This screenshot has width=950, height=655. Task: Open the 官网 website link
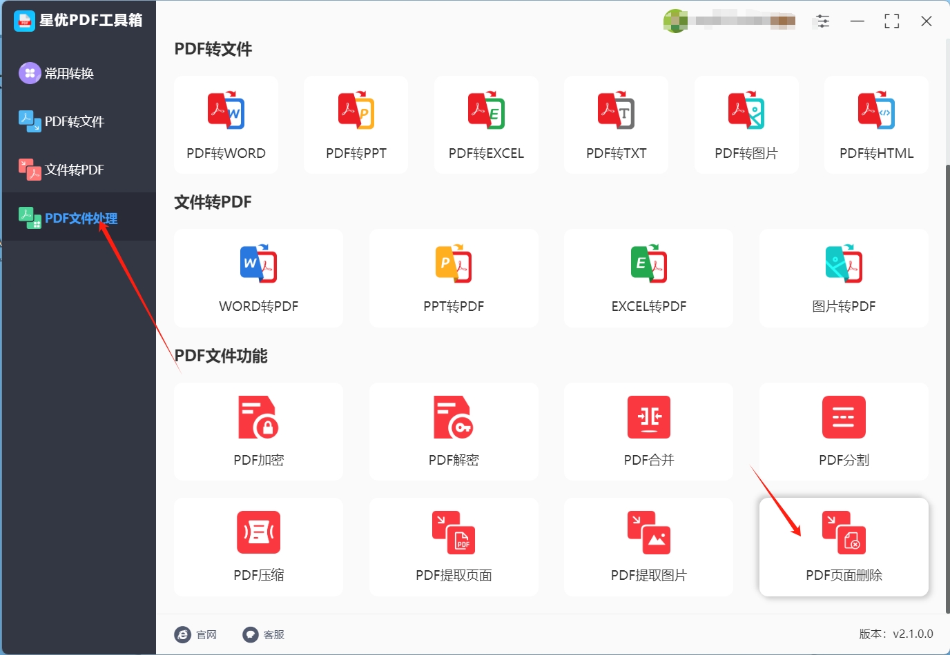206,634
